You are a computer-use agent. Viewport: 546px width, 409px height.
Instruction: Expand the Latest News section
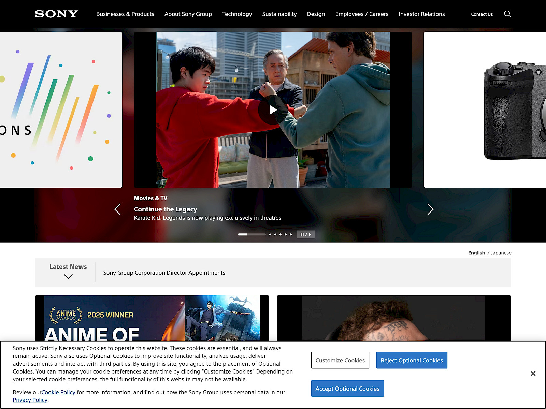point(68,276)
